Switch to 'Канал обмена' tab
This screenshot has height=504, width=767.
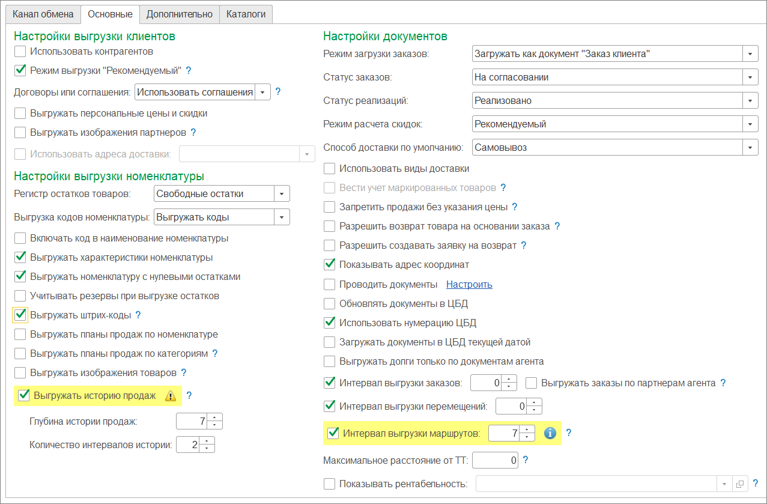pos(43,14)
